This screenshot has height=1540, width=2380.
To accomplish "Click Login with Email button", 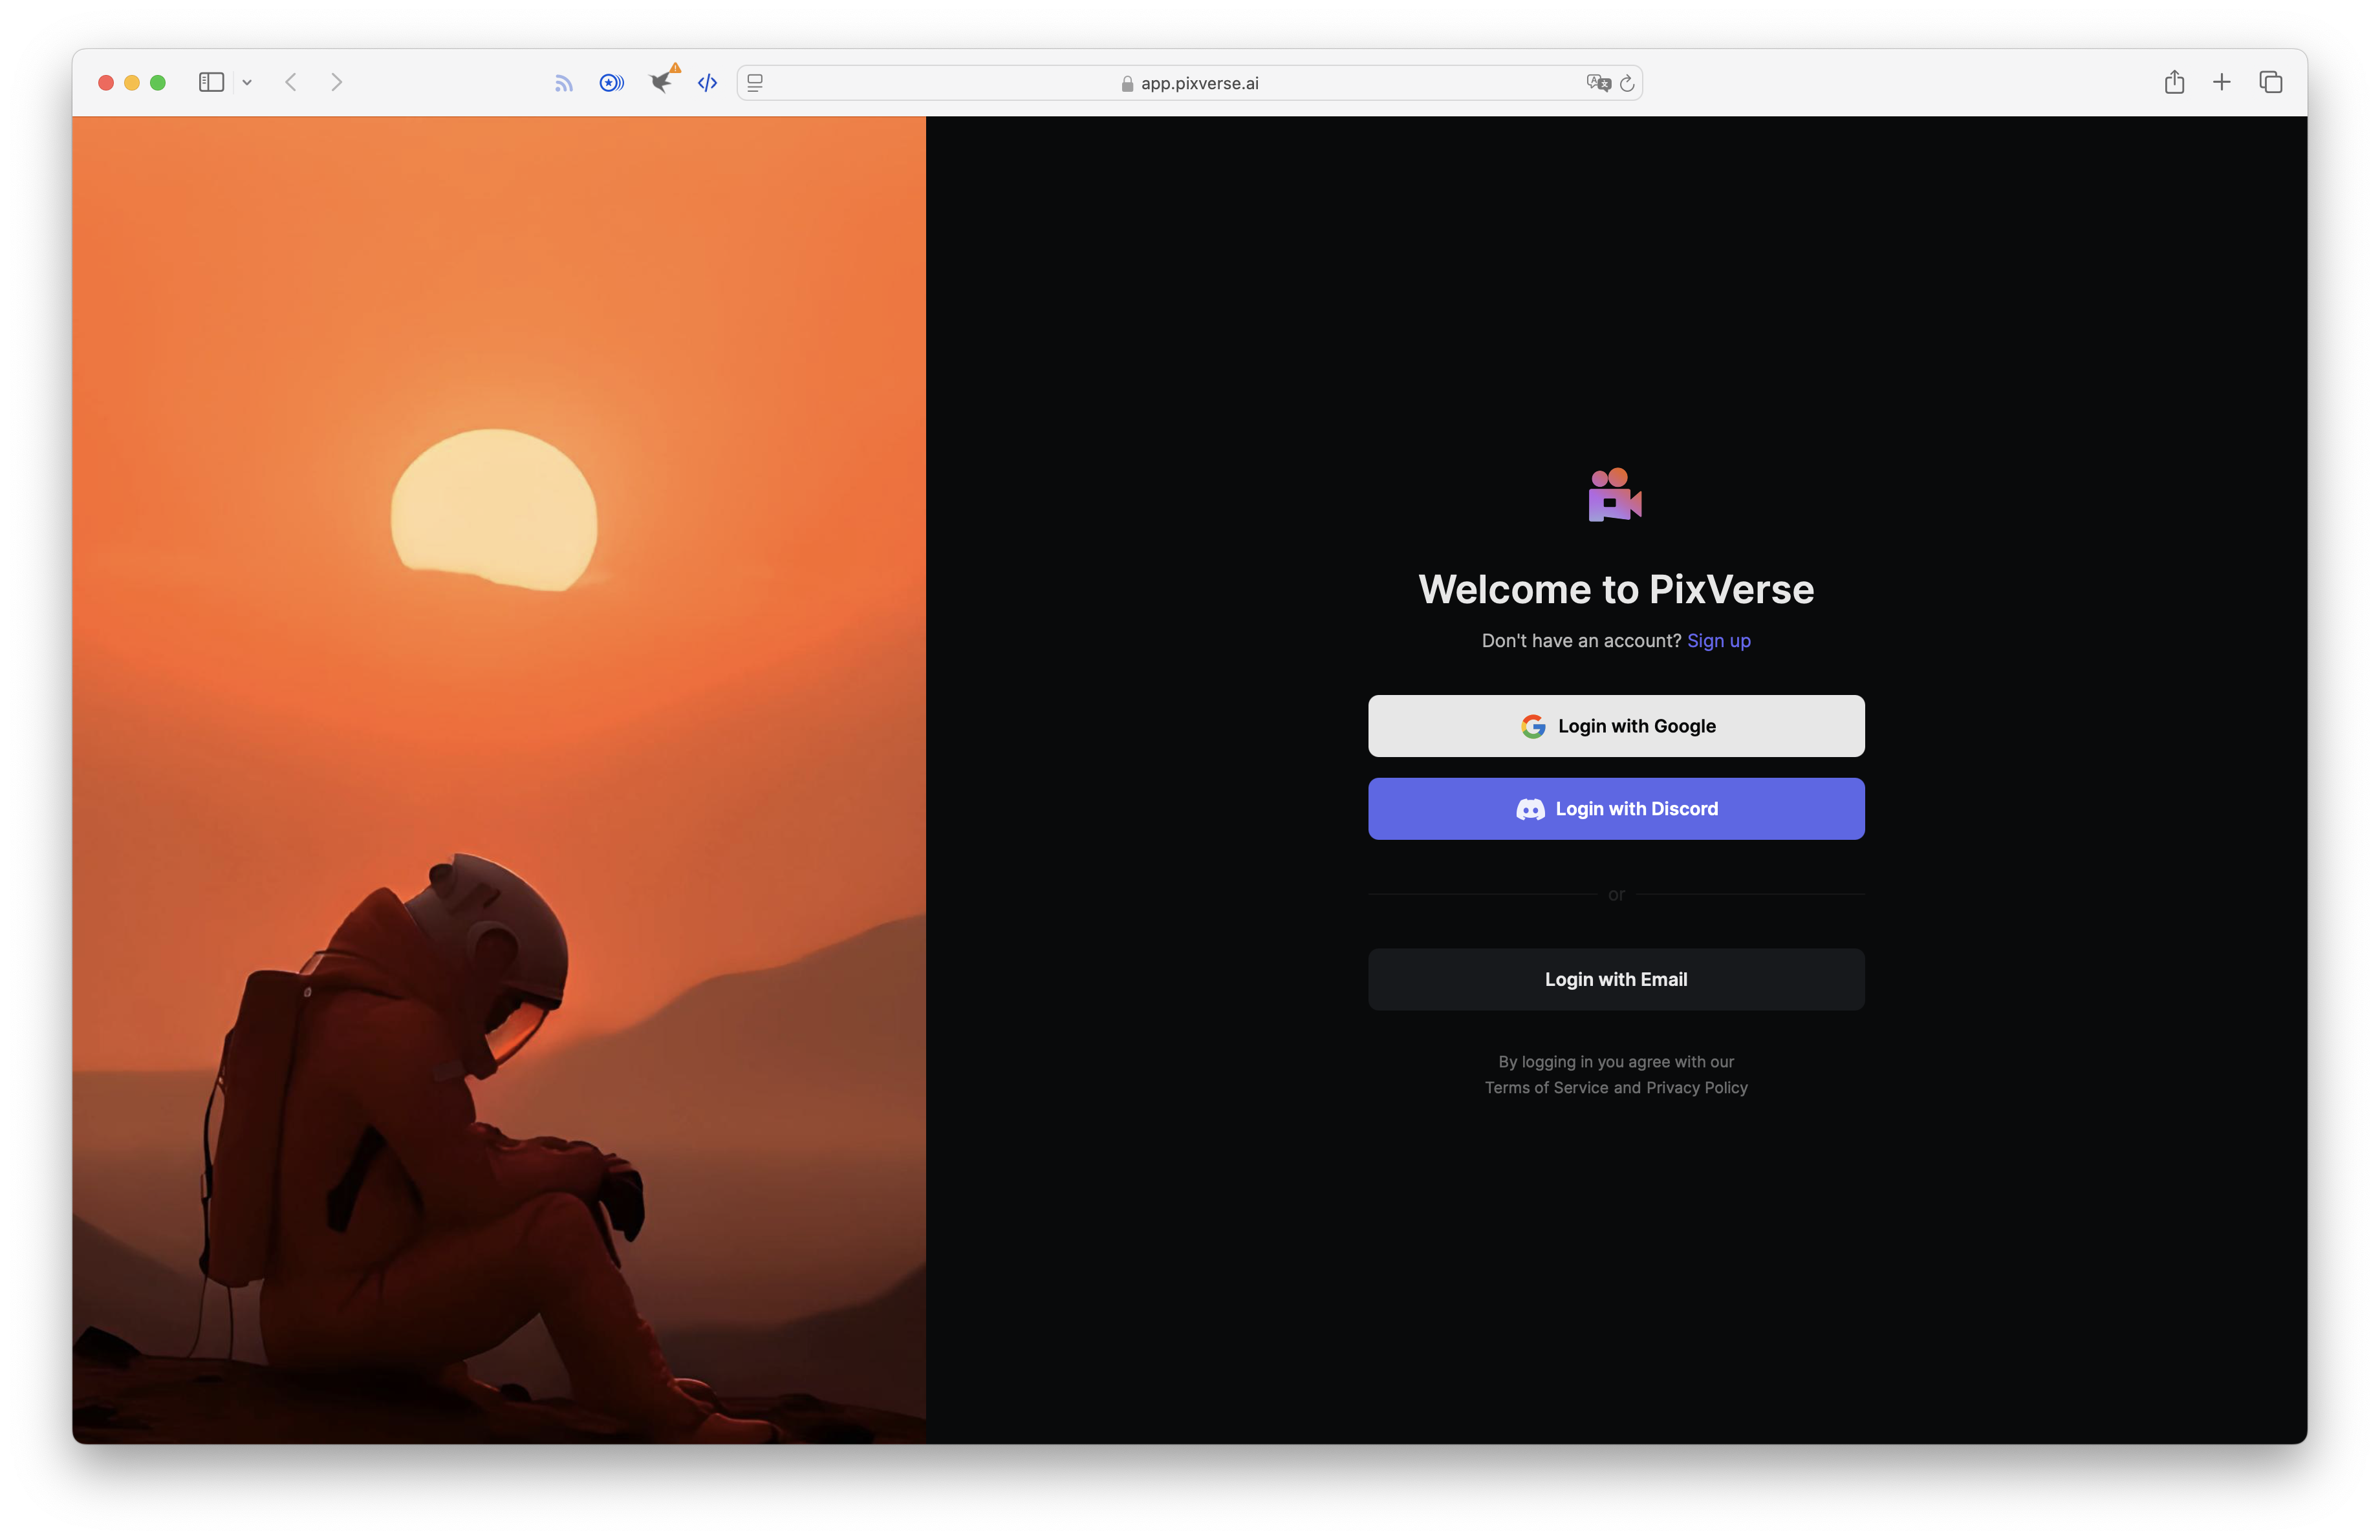I will pyautogui.click(x=1616, y=979).
